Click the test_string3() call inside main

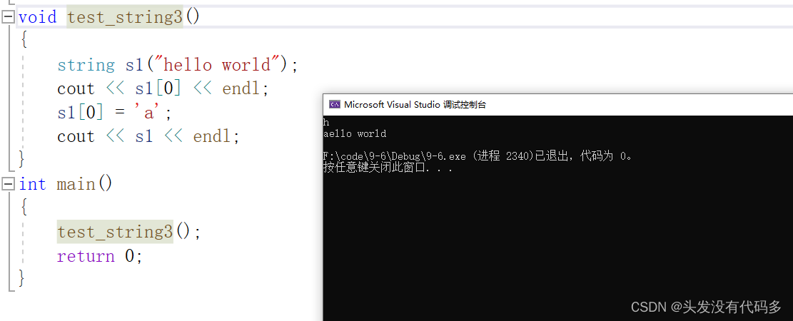tap(129, 232)
